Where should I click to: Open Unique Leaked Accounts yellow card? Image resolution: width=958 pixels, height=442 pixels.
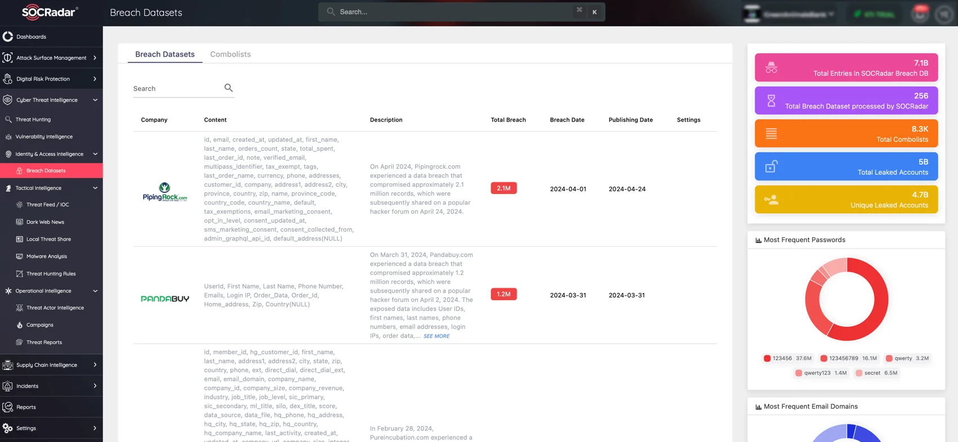point(846,200)
